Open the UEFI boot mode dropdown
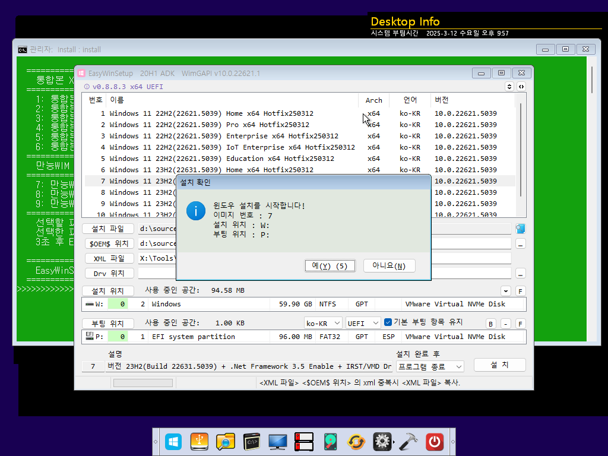Screen dimensions: 608x456 363,323
